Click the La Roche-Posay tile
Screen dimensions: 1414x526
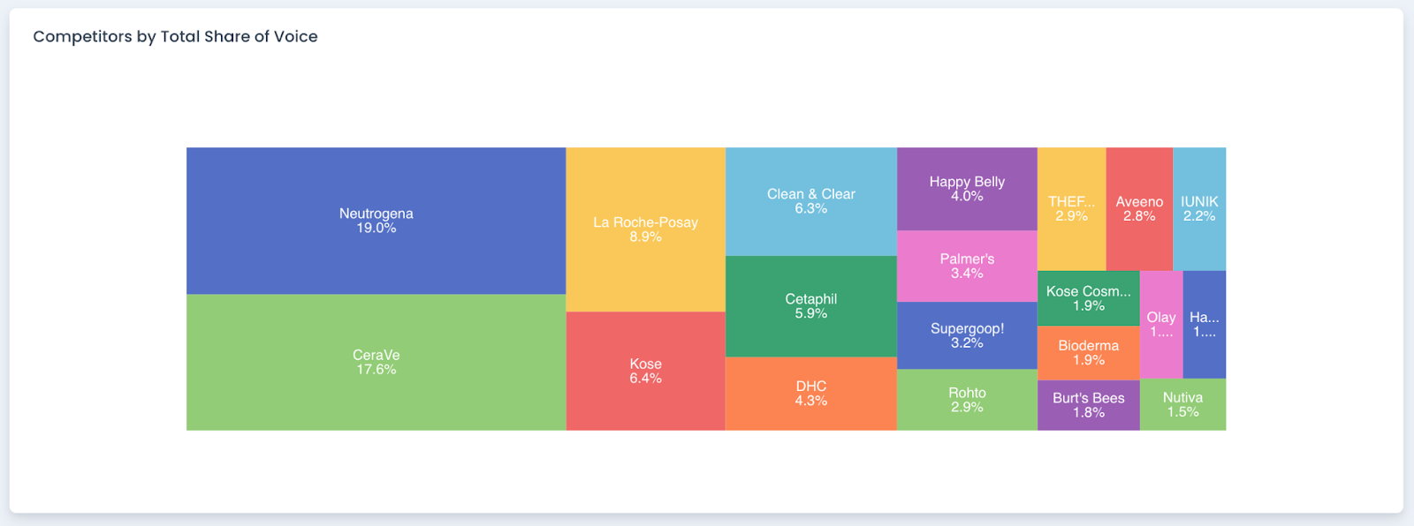coord(645,229)
